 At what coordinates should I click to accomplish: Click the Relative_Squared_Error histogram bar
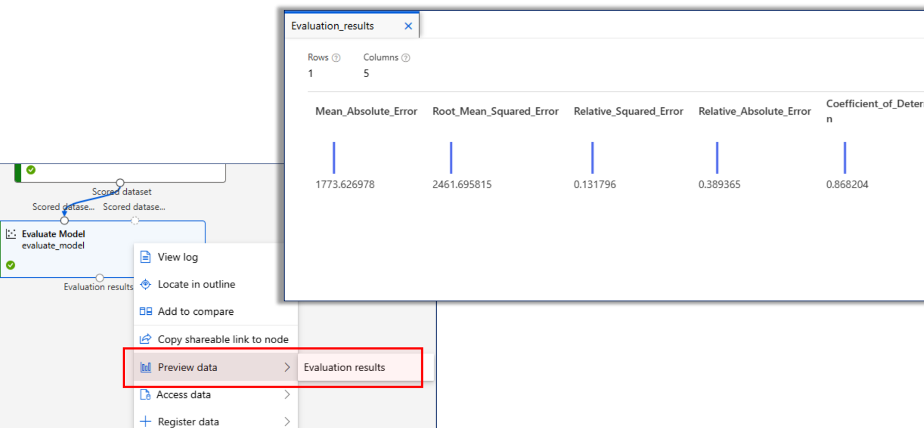tap(592, 158)
